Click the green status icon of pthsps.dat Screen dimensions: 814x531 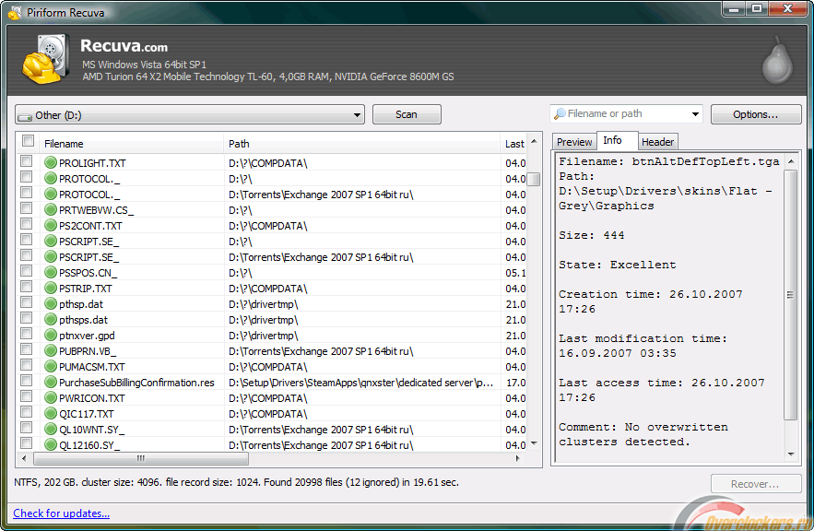click(x=51, y=319)
